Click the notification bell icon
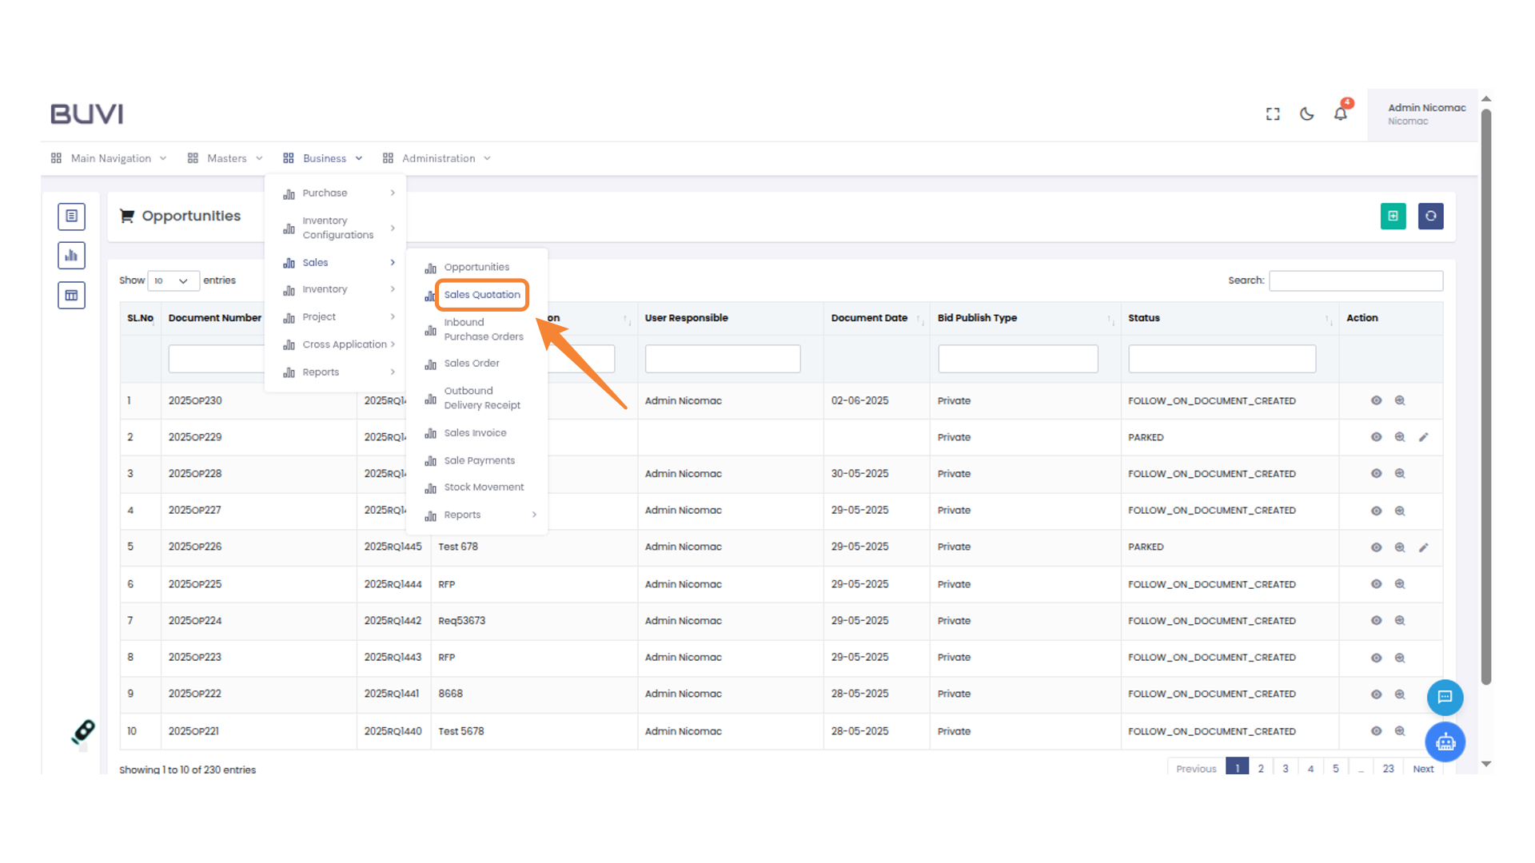Viewport: 1535px width, 863px height. (x=1341, y=114)
